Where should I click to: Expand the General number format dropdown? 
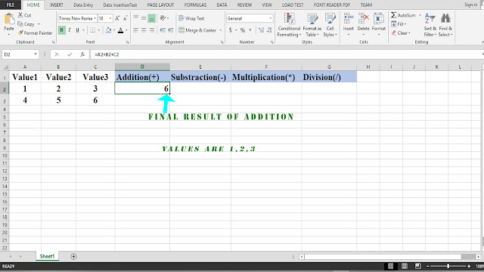coord(271,18)
